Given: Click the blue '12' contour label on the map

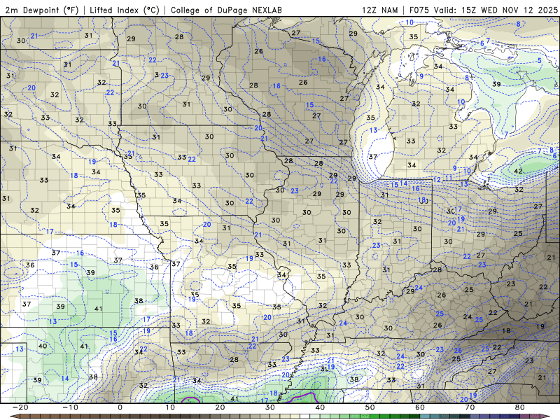Looking at the screenshot, I should point(437,180).
